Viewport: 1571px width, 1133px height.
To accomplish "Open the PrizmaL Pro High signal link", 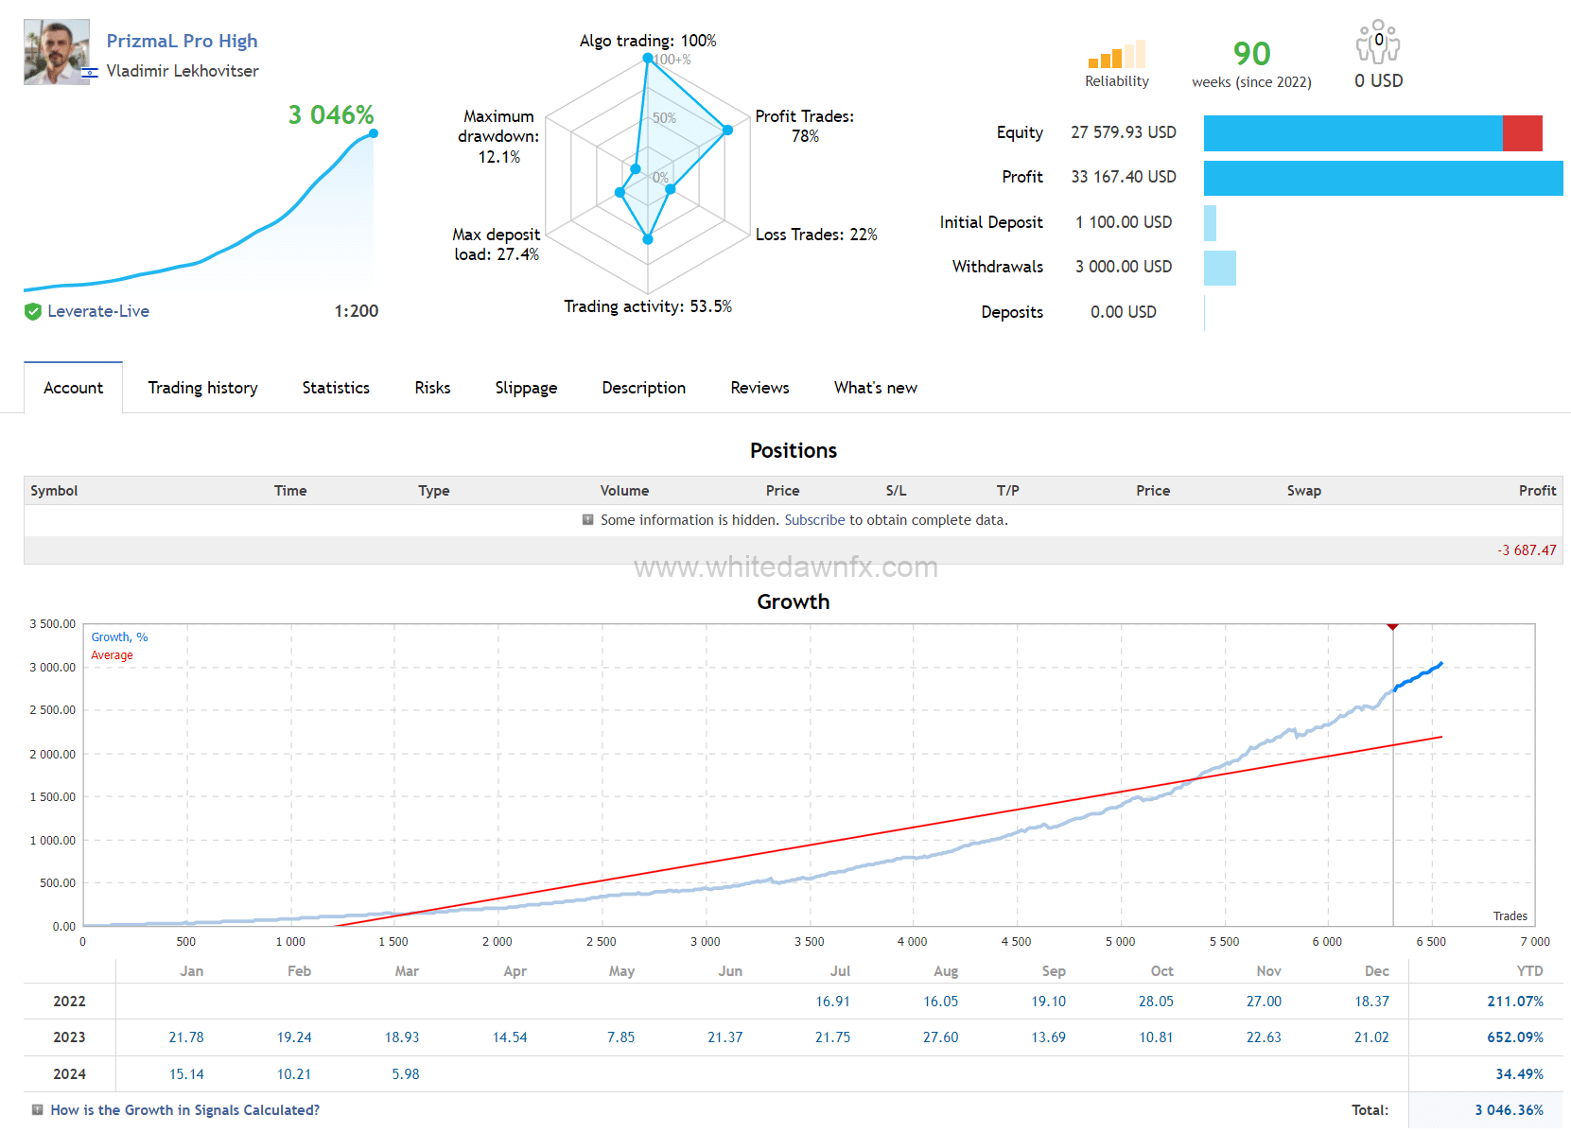I will (x=182, y=41).
